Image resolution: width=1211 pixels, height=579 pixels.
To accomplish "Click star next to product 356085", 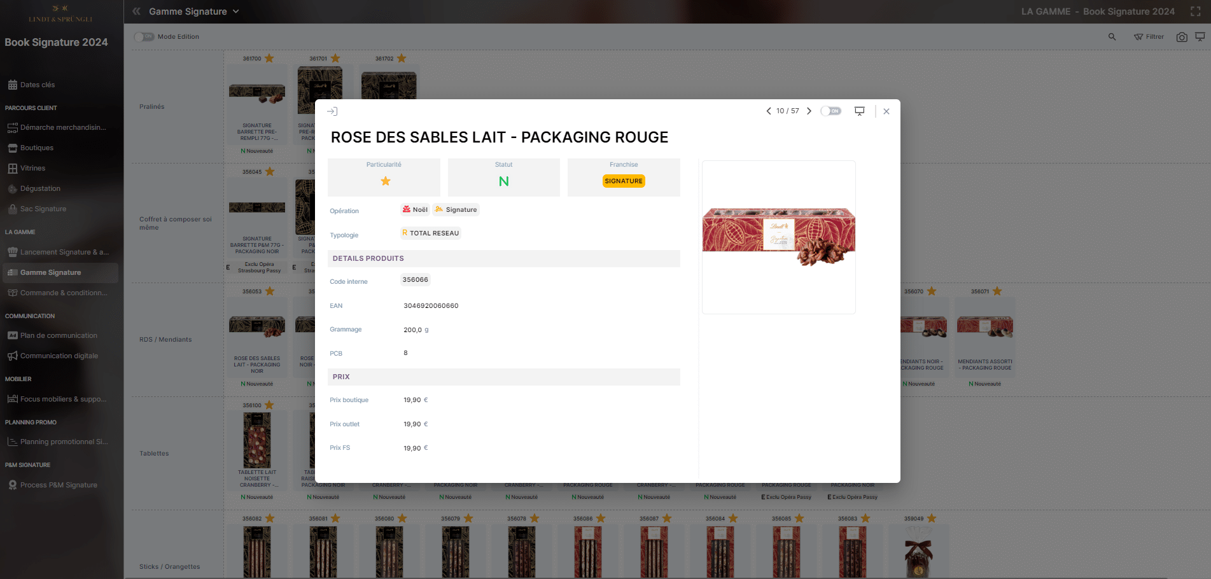I will click(799, 519).
